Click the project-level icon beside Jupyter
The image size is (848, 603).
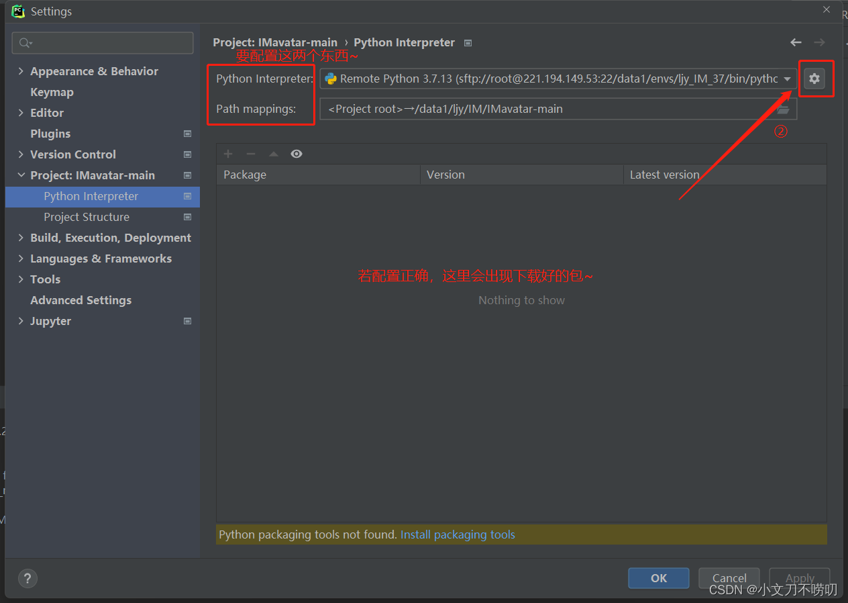(187, 321)
